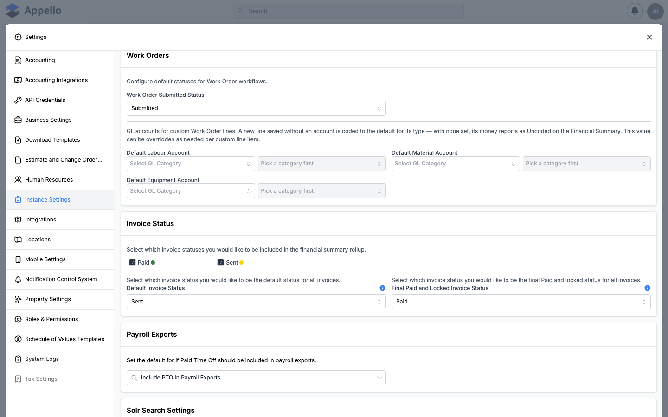
Task: Open Tax Settings section
Action: 60,379
